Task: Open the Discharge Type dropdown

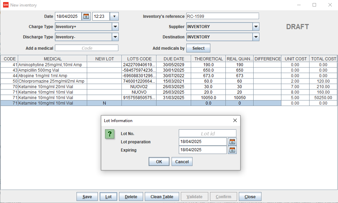Action: pos(115,37)
